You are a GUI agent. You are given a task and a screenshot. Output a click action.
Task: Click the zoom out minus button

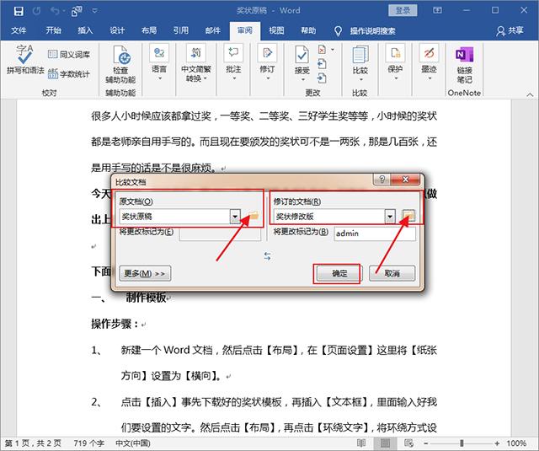[x=426, y=443]
